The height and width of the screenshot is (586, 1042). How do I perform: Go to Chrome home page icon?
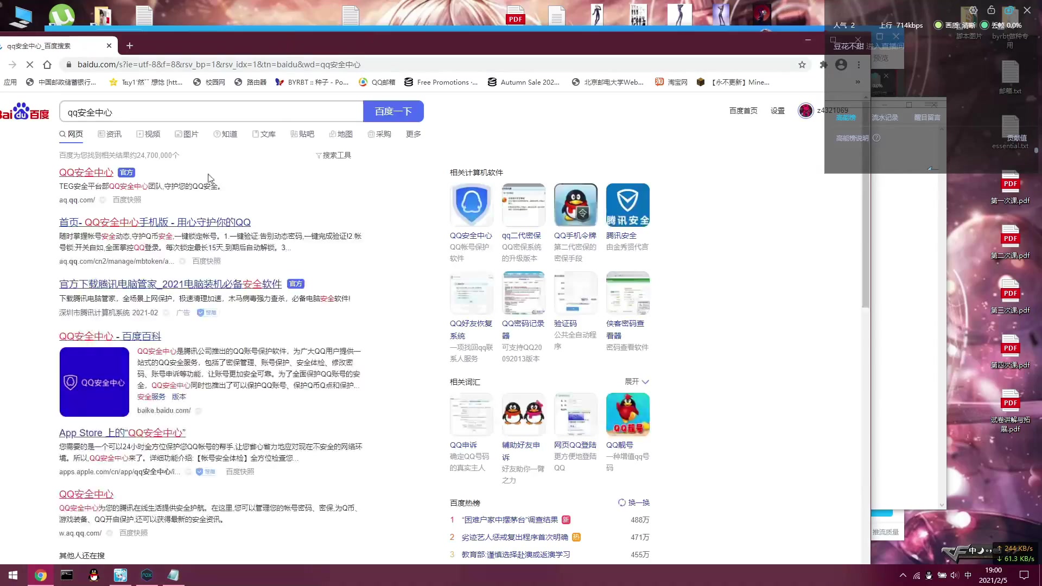47,65
